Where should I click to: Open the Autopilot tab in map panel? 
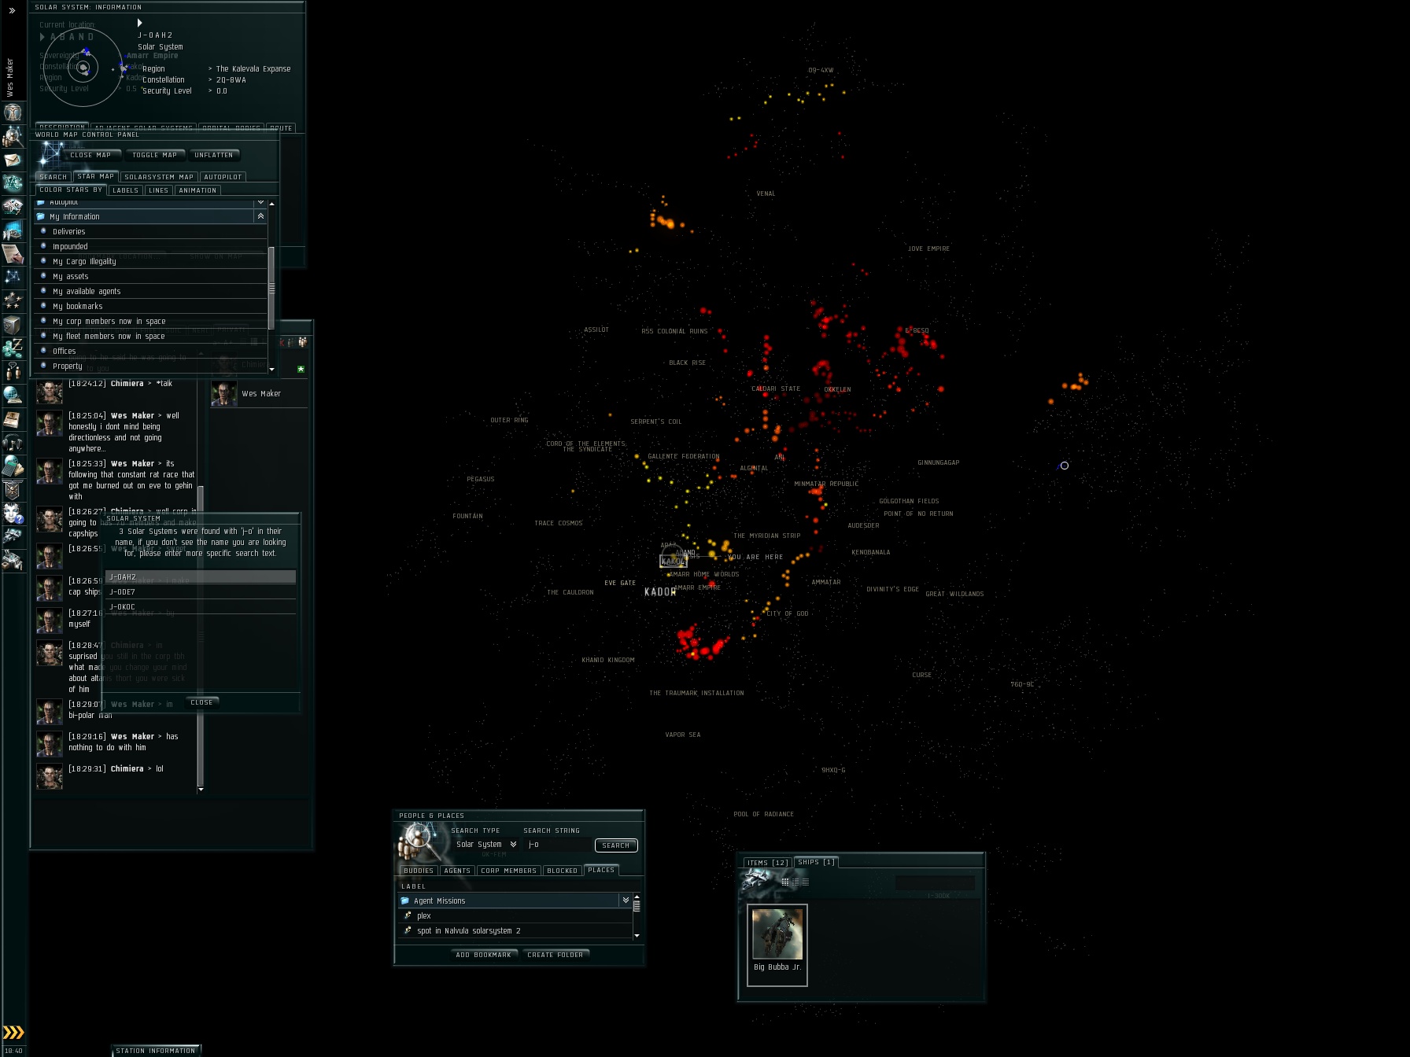tap(223, 177)
